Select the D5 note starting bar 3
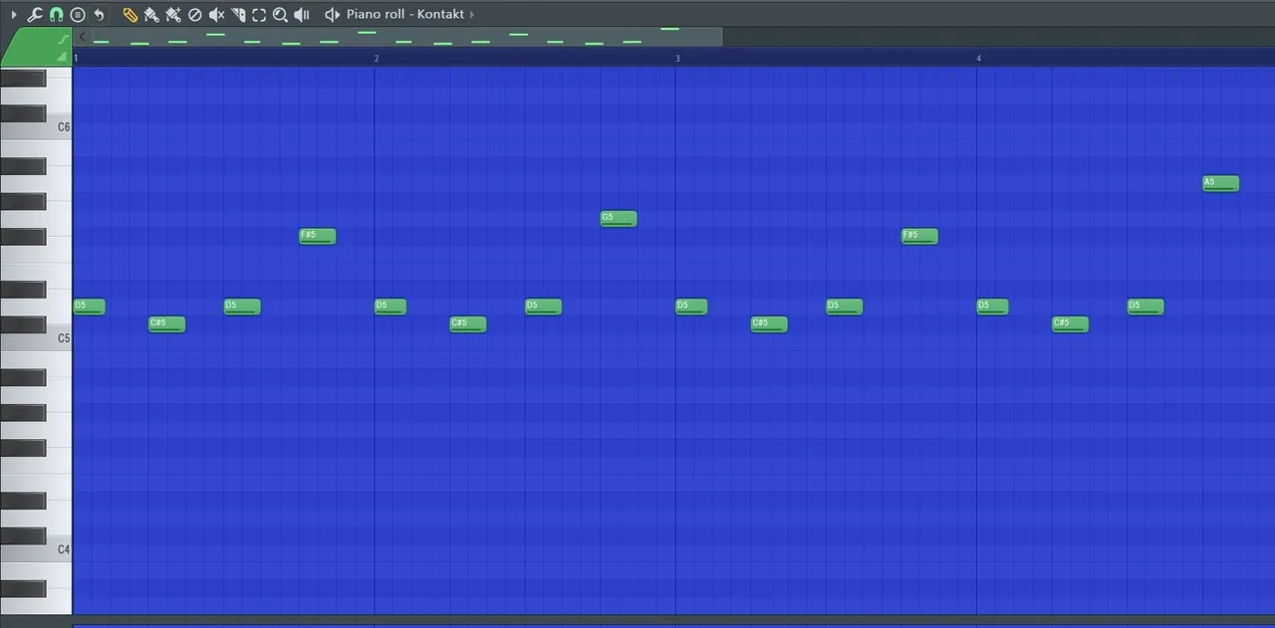Viewport: 1275px width, 628px height. 691,307
